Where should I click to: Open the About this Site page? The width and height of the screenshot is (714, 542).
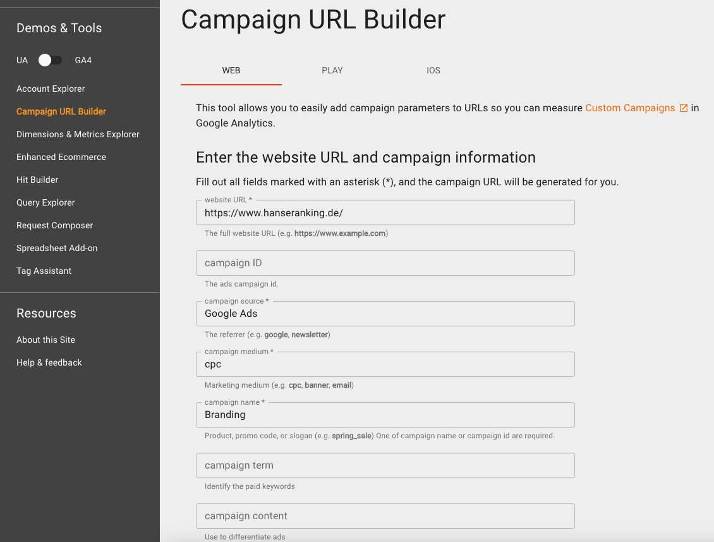click(x=45, y=340)
